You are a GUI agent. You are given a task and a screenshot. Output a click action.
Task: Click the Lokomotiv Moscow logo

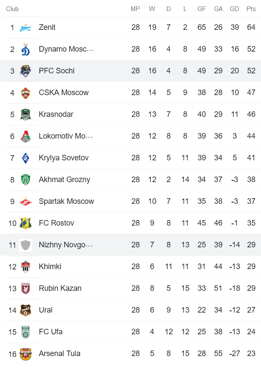click(26, 136)
